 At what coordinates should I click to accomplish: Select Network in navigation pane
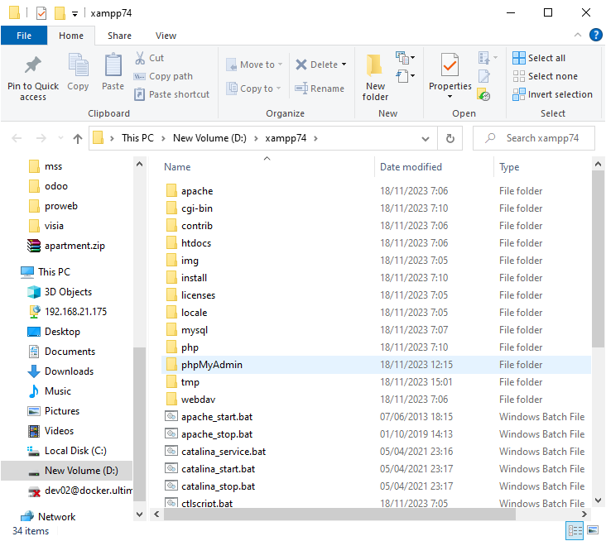[x=48, y=517]
